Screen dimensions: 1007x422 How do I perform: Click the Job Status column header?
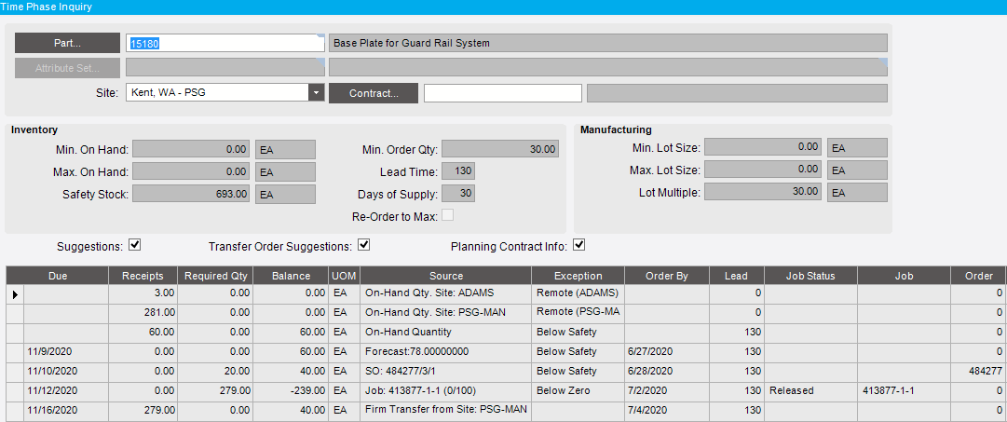tap(810, 276)
